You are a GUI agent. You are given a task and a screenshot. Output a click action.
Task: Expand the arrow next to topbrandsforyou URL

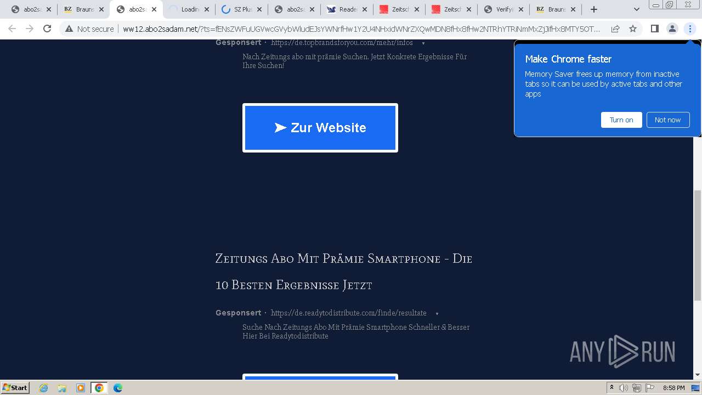pos(423,43)
